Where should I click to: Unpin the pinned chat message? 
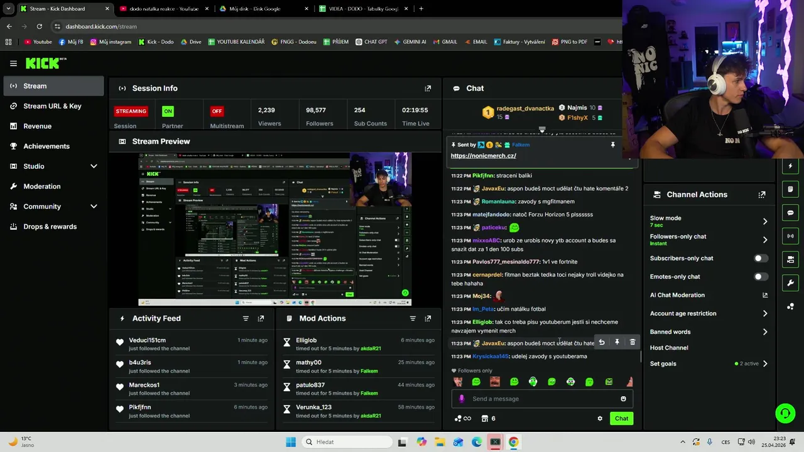pos(613,145)
